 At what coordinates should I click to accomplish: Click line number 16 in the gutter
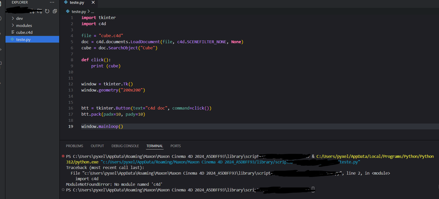[71, 108]
